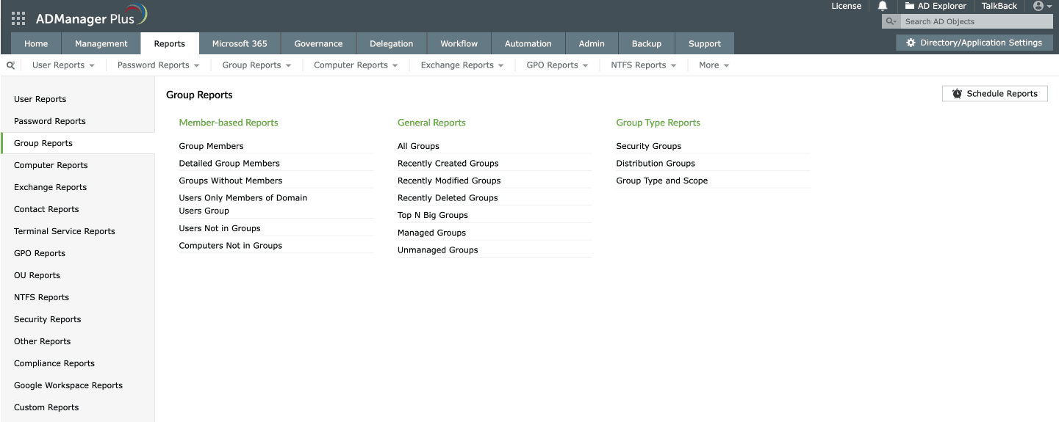Open Directory/Application Settings
The height and width of the screenshot is (422, 1059).
coord(974,43)
